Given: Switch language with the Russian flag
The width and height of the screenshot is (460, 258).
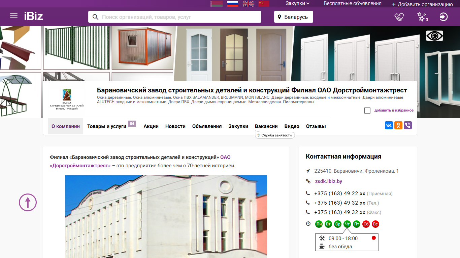Looking at the screenshot, I should pyautogui.click(x=233, y=4).
